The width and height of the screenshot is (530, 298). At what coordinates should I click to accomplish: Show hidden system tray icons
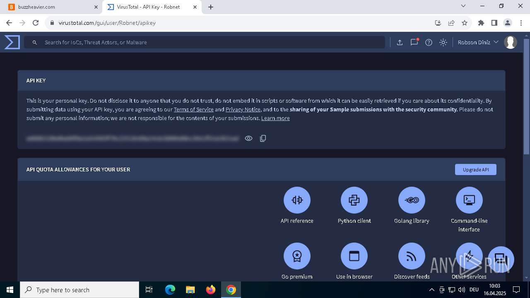431,290
